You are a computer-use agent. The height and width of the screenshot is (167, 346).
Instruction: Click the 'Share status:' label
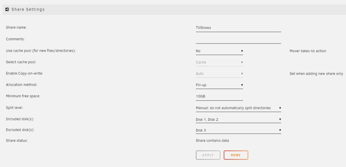point(17,140)
